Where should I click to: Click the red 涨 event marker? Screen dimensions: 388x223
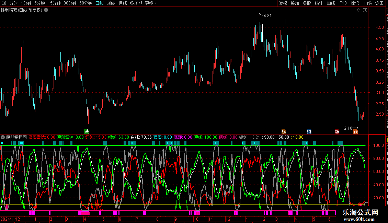click(337, 131)
